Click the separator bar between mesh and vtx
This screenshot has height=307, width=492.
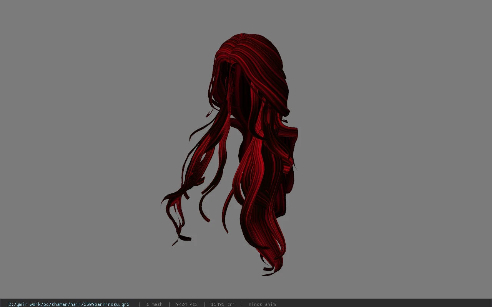(x=169, y=304)
